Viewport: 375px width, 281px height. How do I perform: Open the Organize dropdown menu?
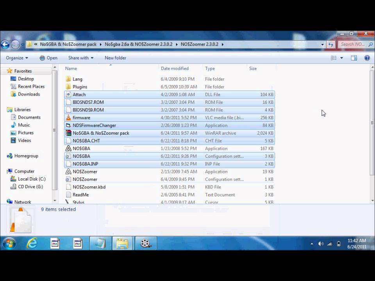click(x=17, y=58)
